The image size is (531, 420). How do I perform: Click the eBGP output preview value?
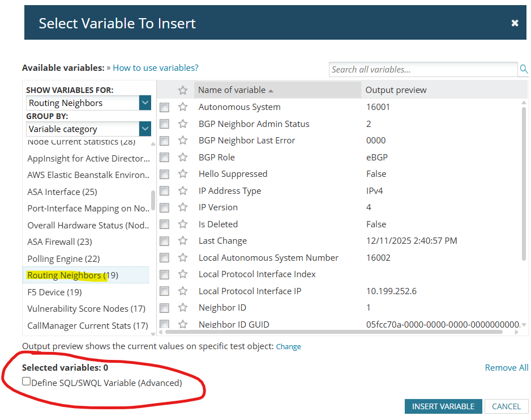point(377,158)
